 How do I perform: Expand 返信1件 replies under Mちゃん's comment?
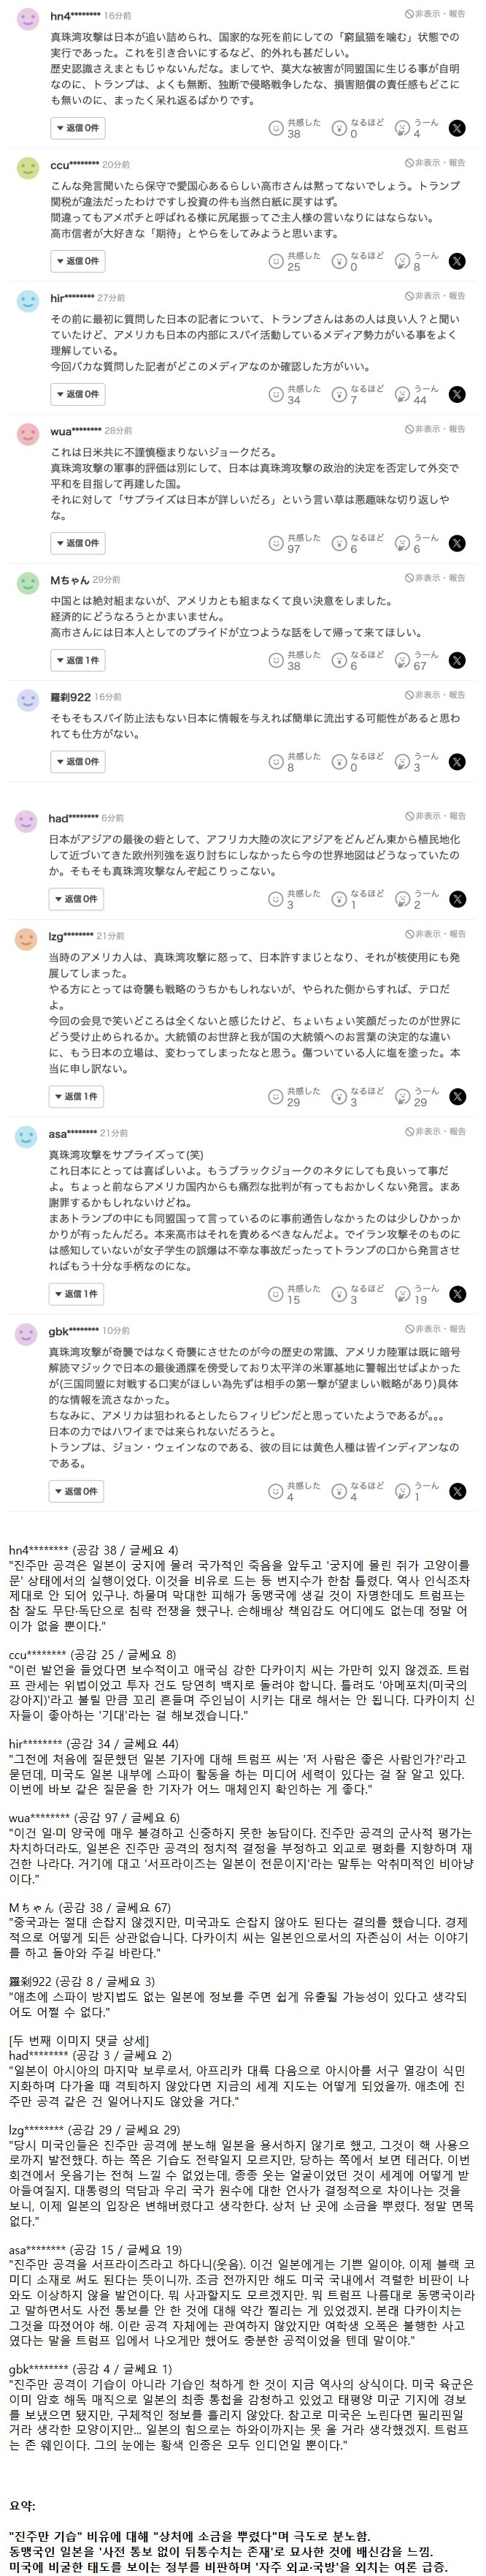(77, 661)
